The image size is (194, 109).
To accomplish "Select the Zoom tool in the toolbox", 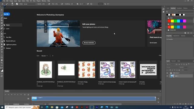I will pyautogui.click(x=2, y=63).
